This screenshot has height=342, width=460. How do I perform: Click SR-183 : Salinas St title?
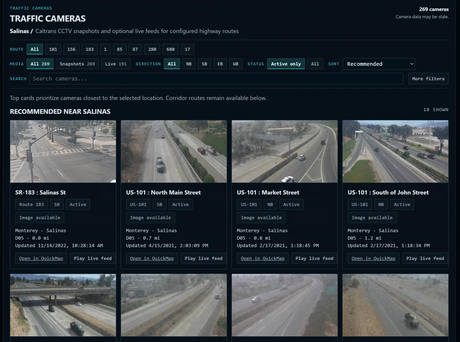(40, 193)
